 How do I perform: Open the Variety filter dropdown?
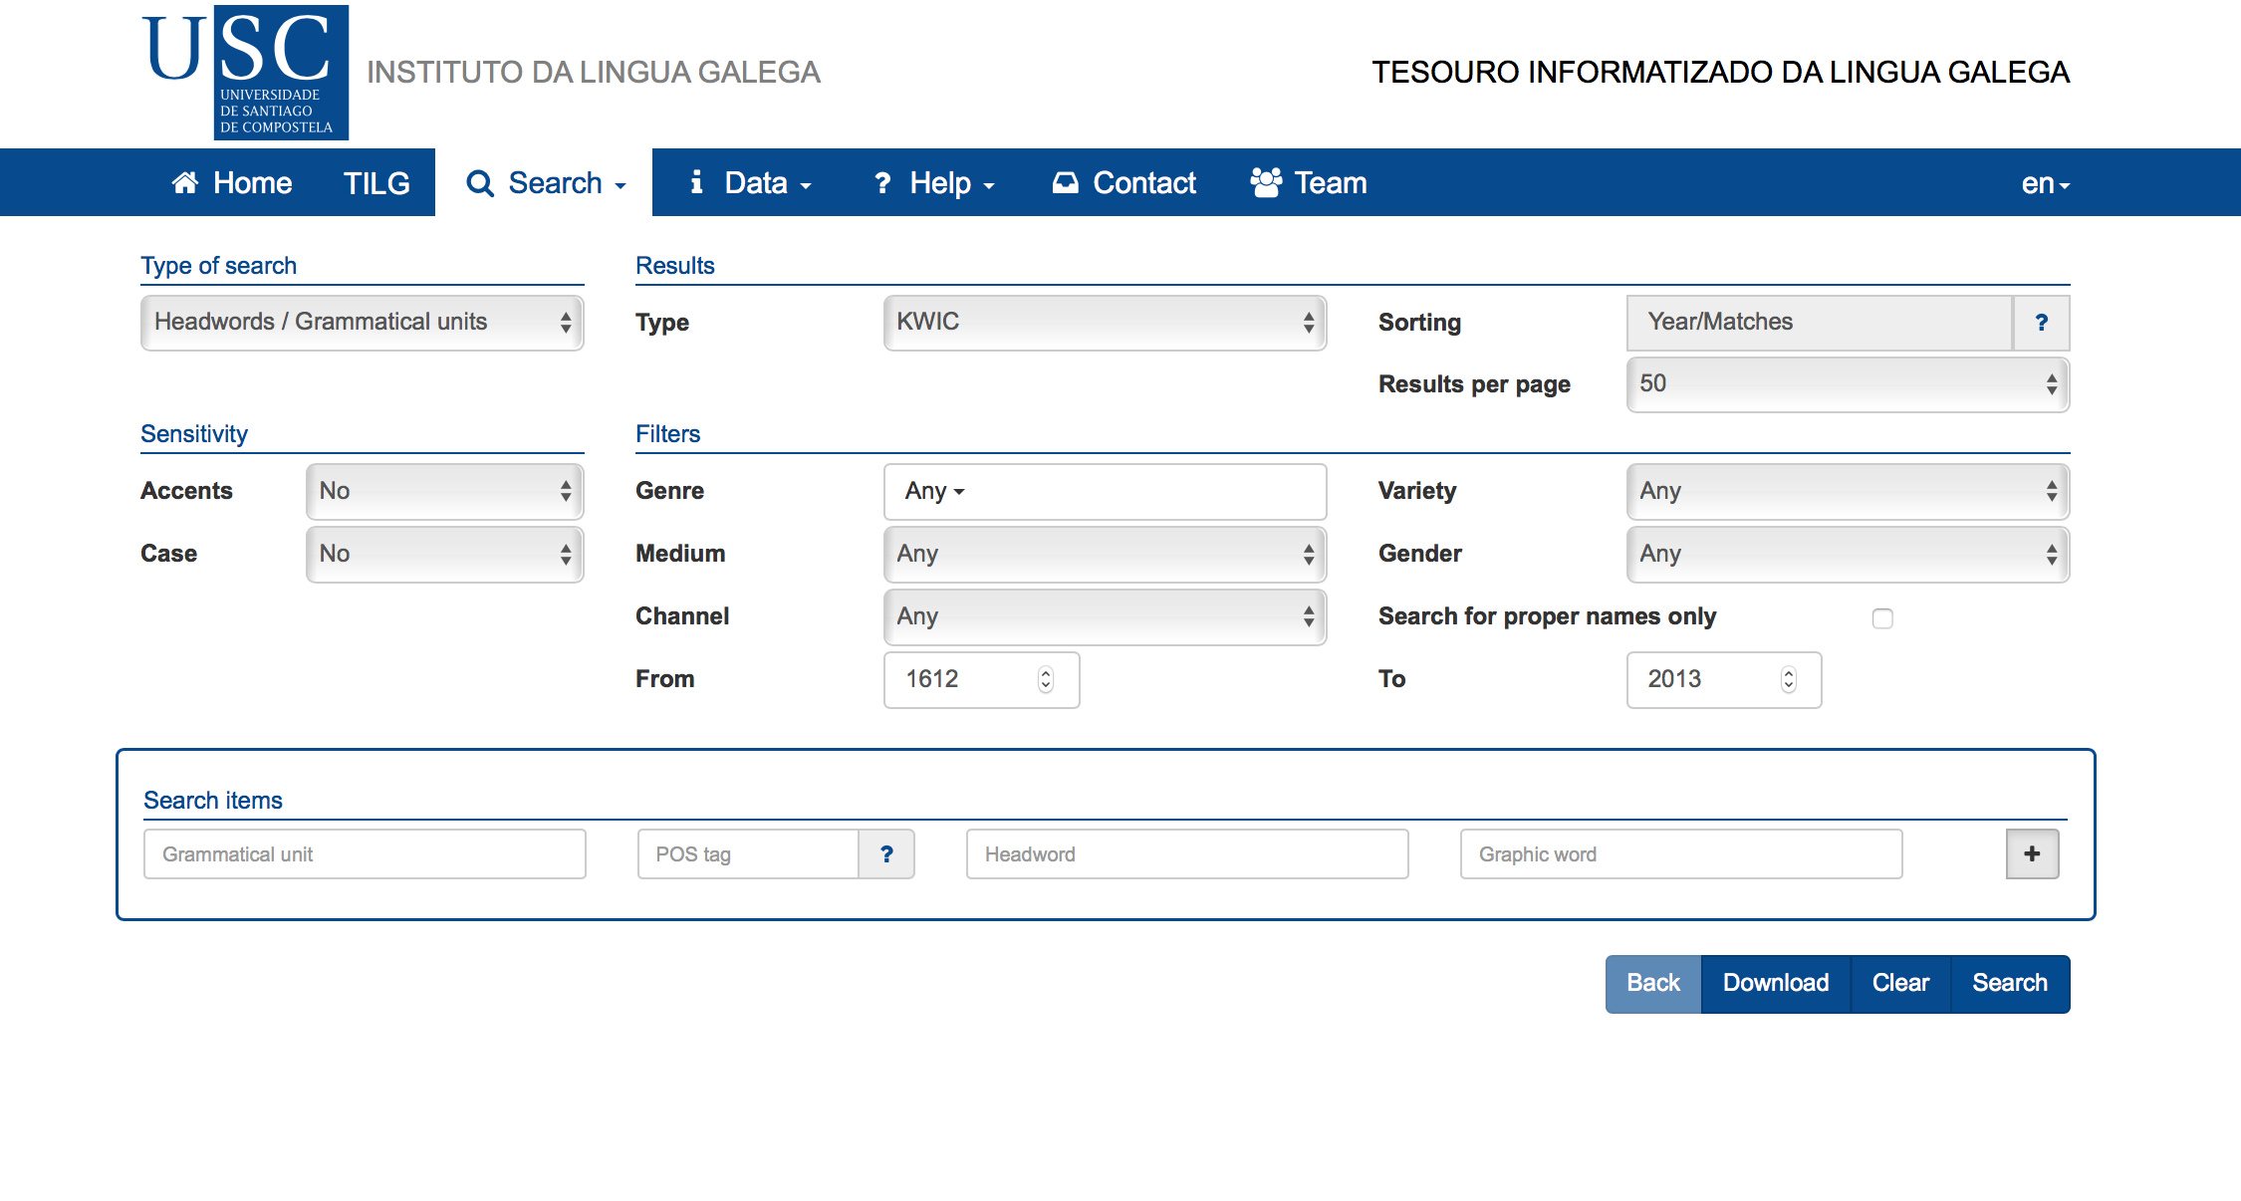tap(1848, 491)
